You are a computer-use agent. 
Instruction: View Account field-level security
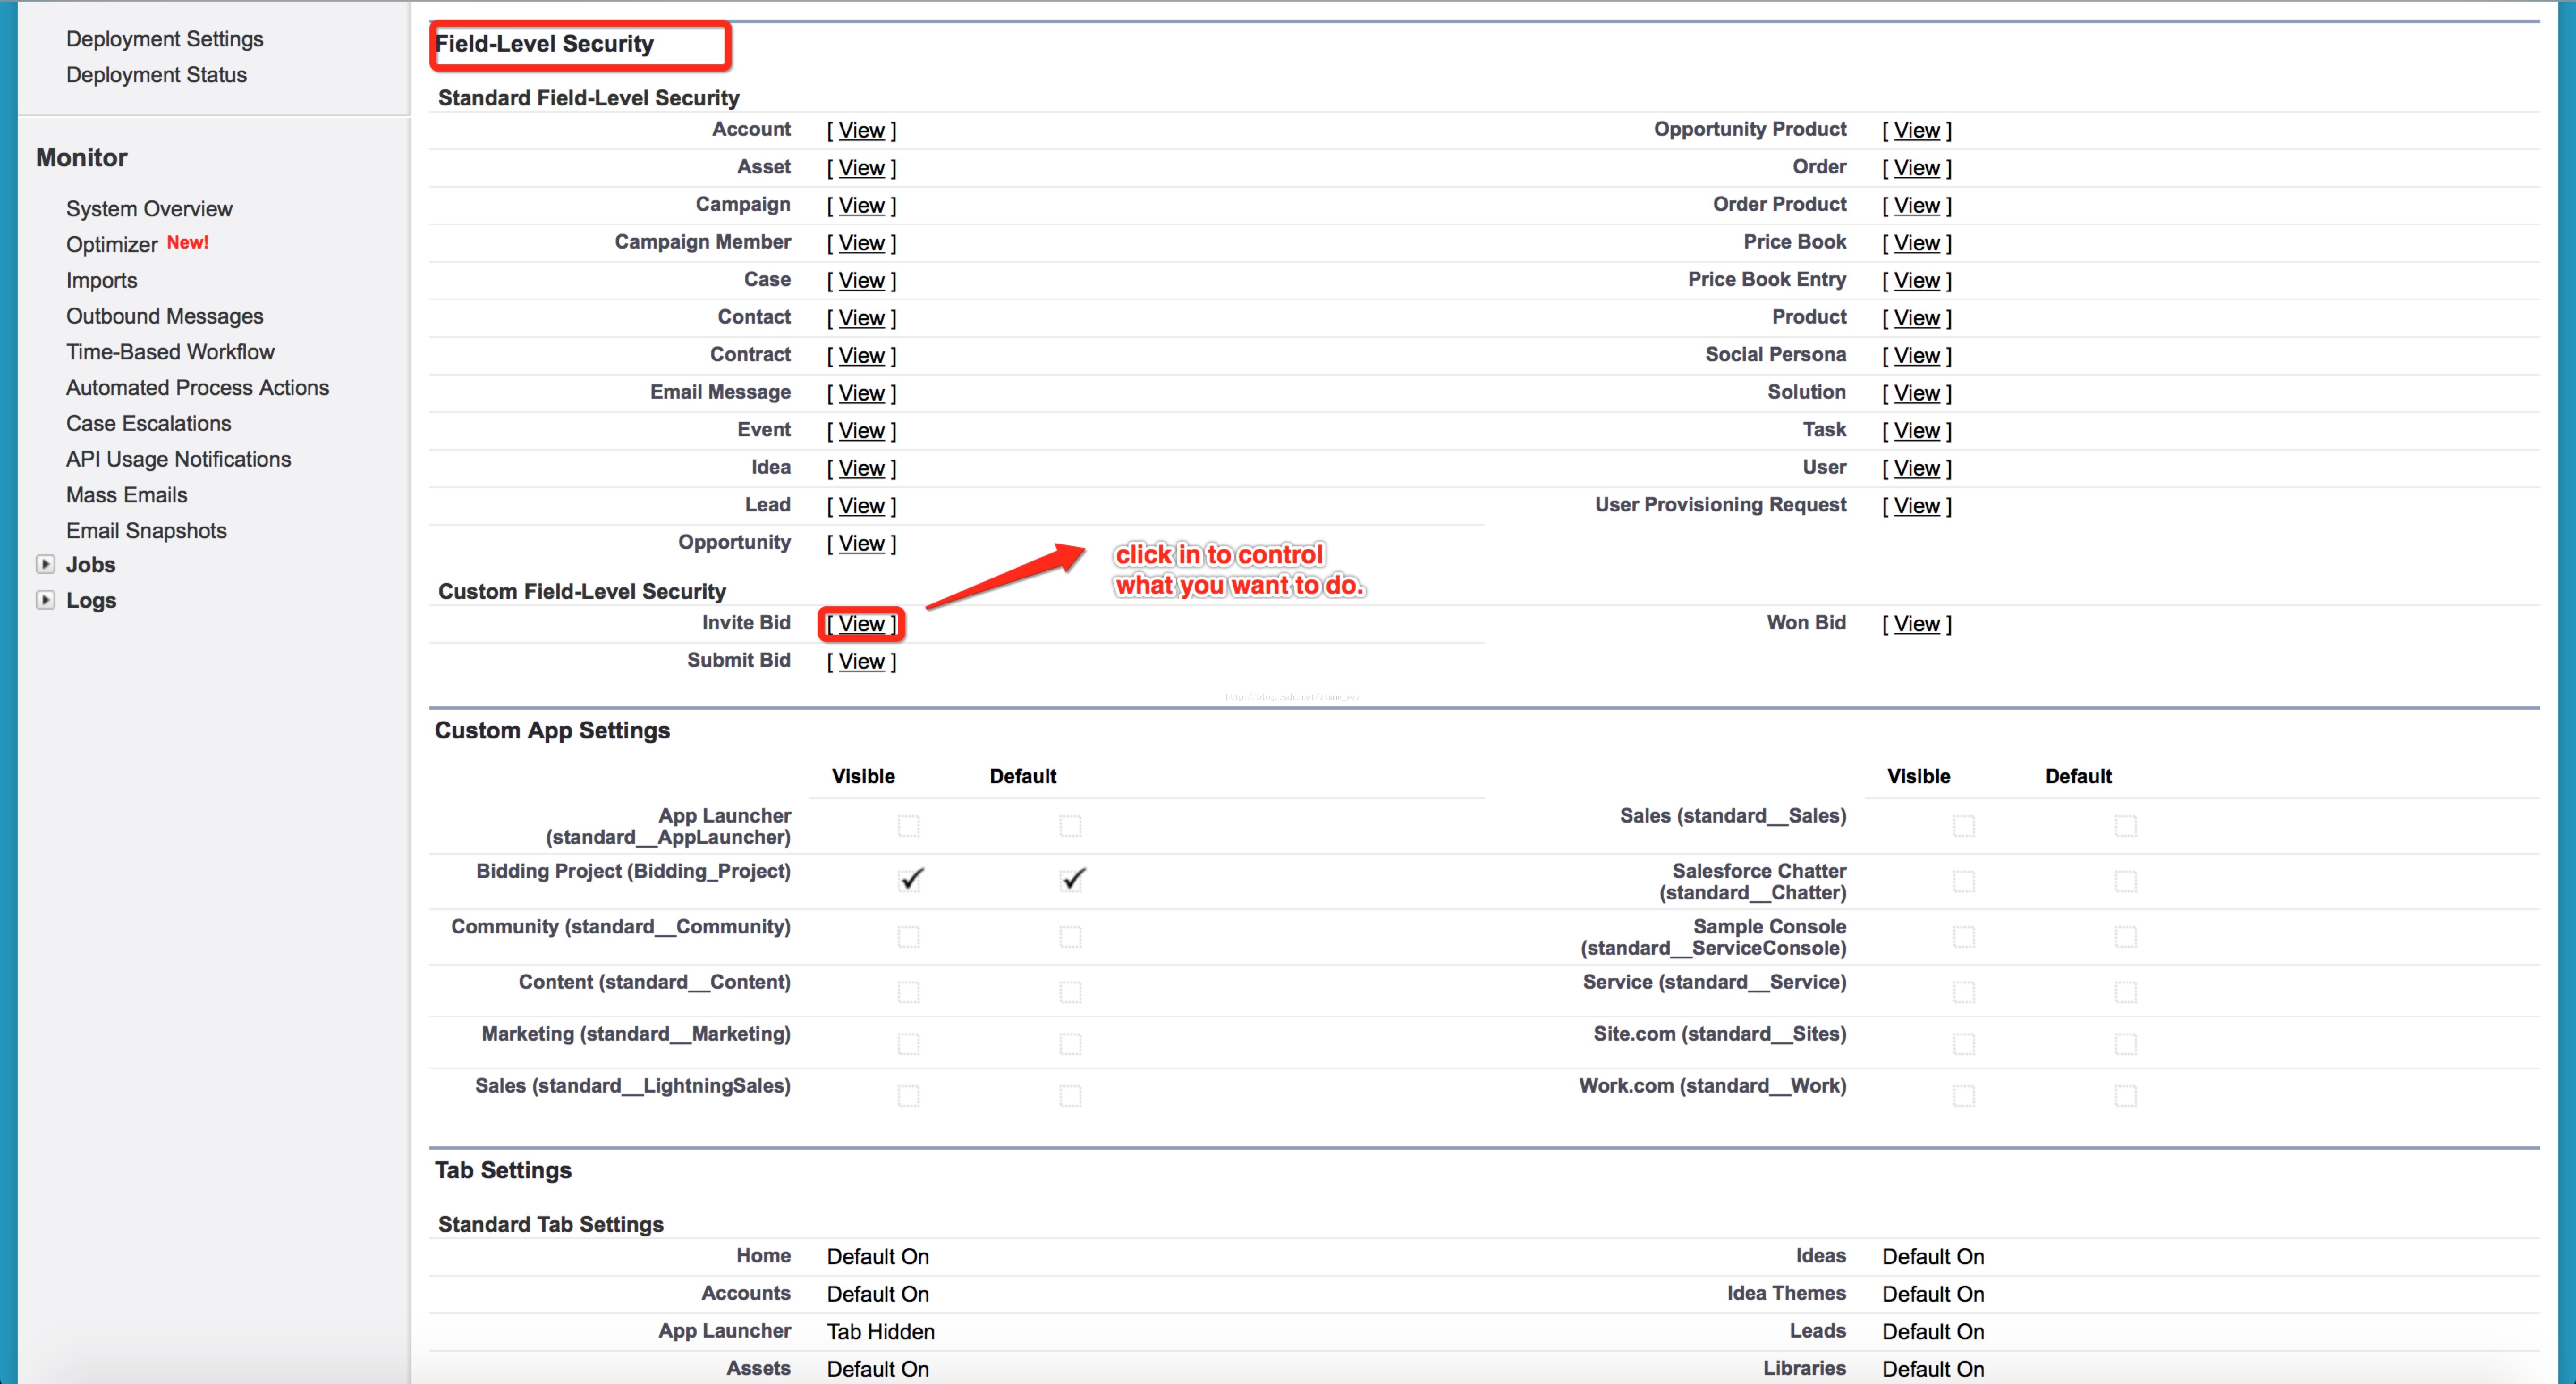pos(861,131)
